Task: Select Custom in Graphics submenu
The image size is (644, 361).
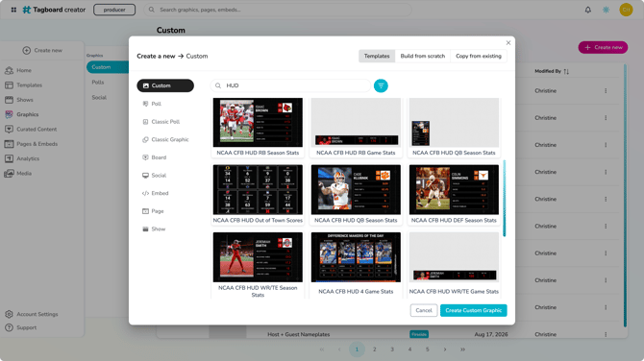Action: (108, 67)
